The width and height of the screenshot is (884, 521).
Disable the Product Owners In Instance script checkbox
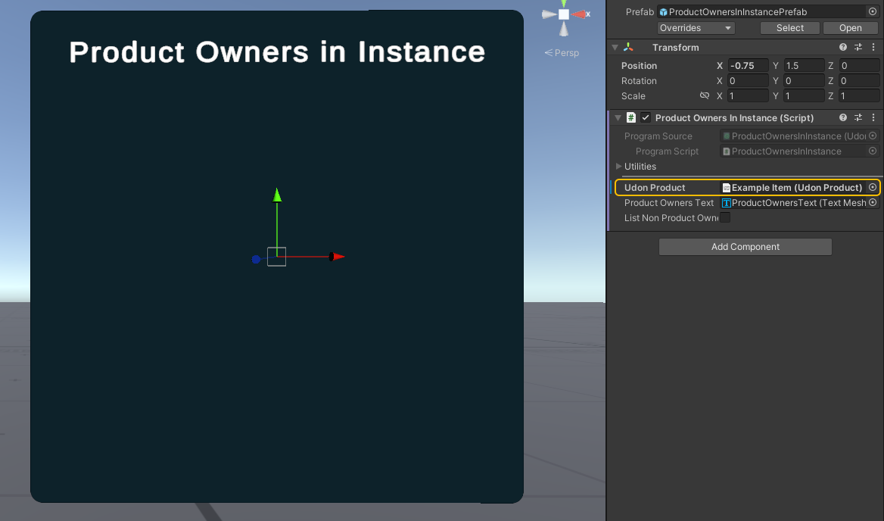(646, 118)
